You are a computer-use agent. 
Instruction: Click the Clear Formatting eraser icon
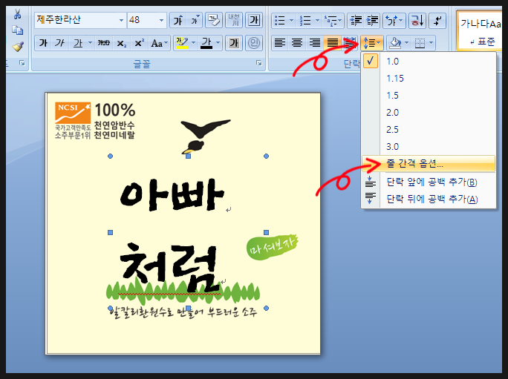[214, 21]
